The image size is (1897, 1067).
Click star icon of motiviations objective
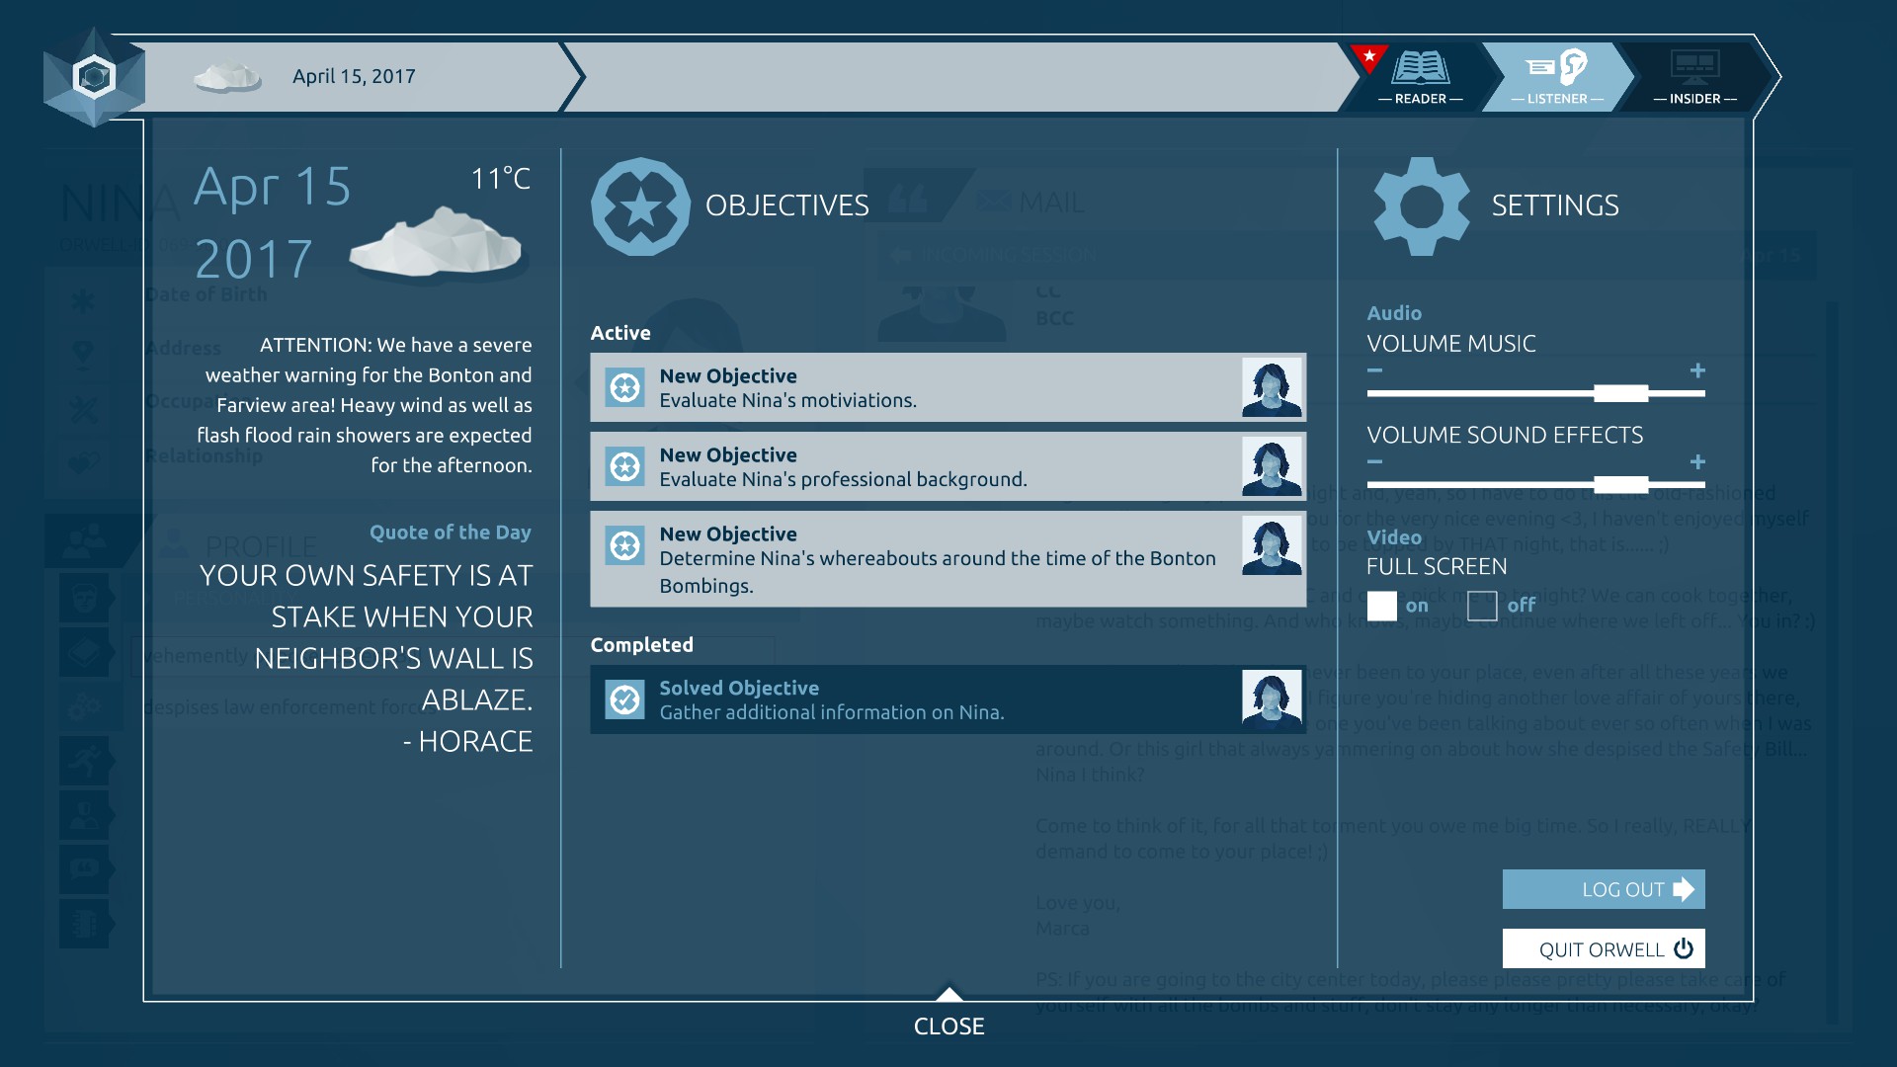pos(624,387)
